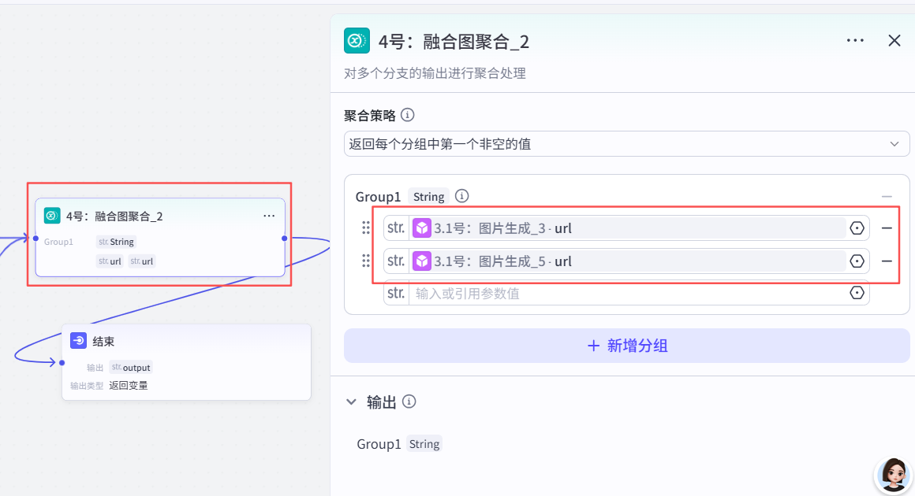Open variable picker for empty parameter row
915x496 pixels.
tap(857, 293)
